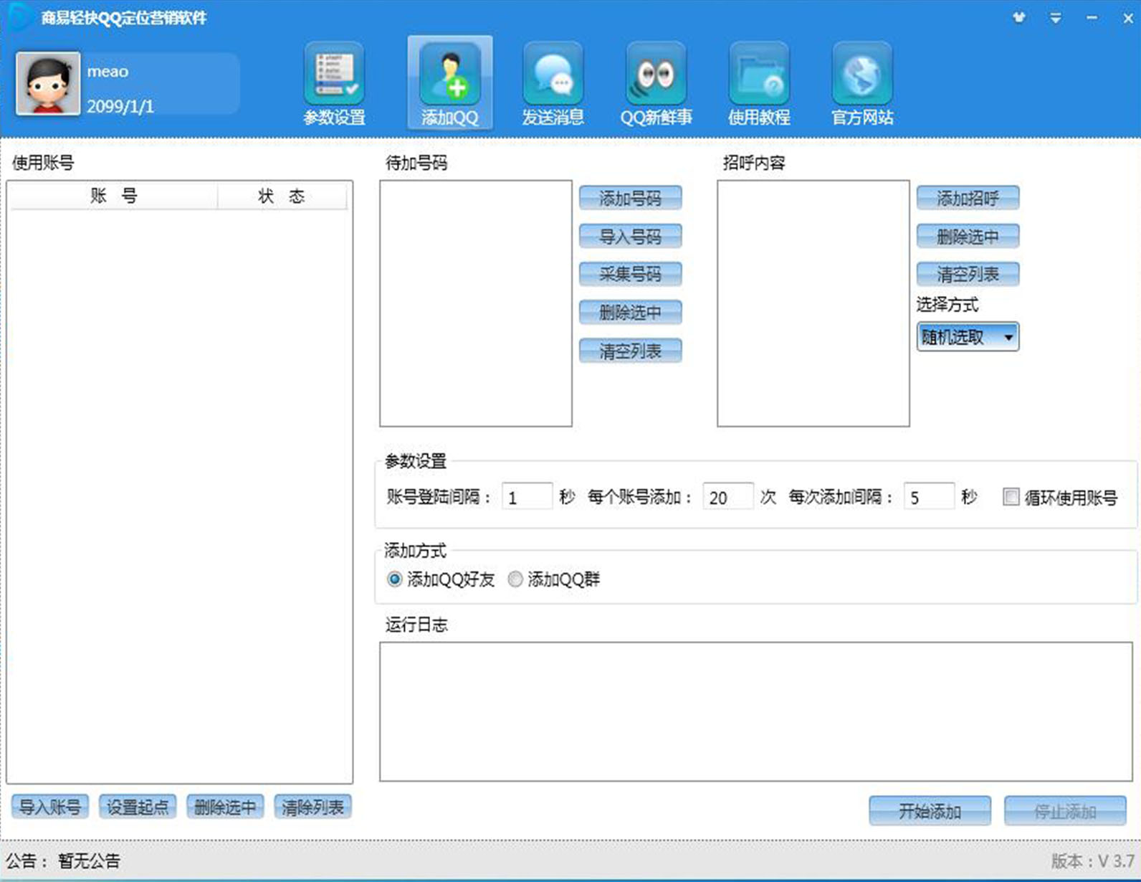Click the 版本: V 3.7 text
The image size is (1141, 882).
(x=1092, y=860)
